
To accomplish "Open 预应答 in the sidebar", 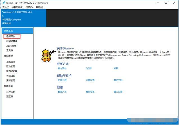I will pos(10,96).
